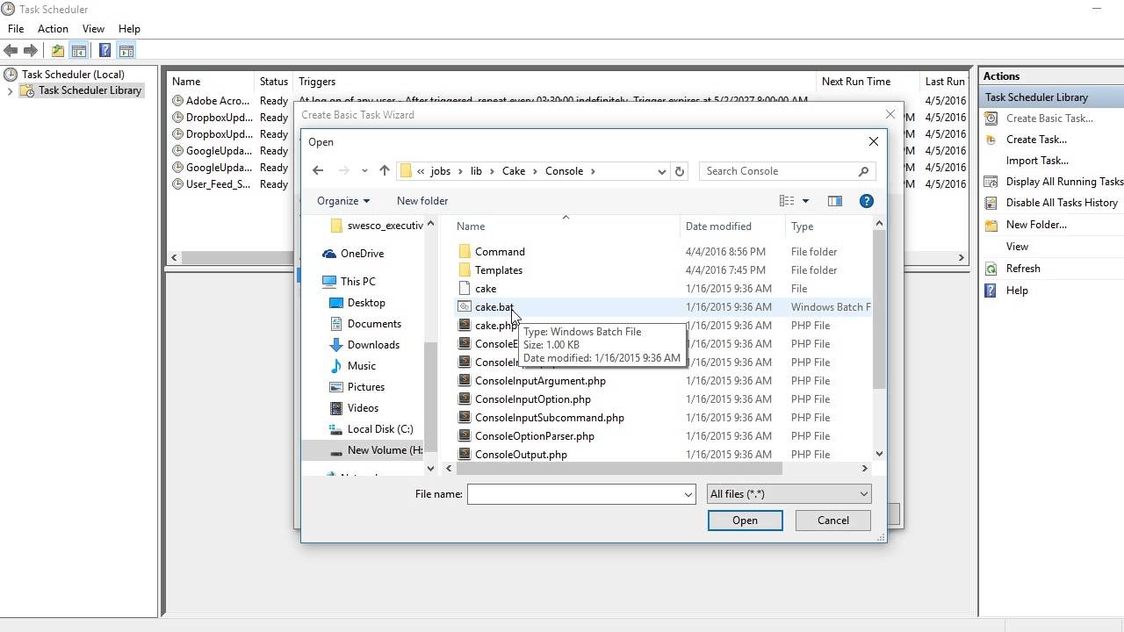Click the Music note icon in navigation pane
The image size is (1124, 632).
tap(335, 366)
